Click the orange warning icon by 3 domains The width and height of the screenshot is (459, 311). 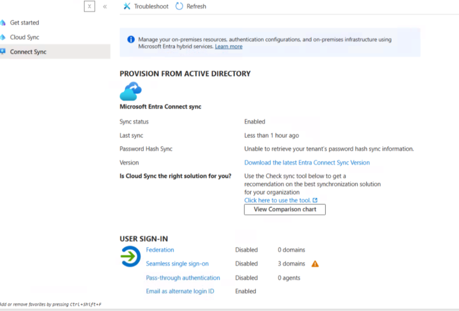[x=315, y=264]
